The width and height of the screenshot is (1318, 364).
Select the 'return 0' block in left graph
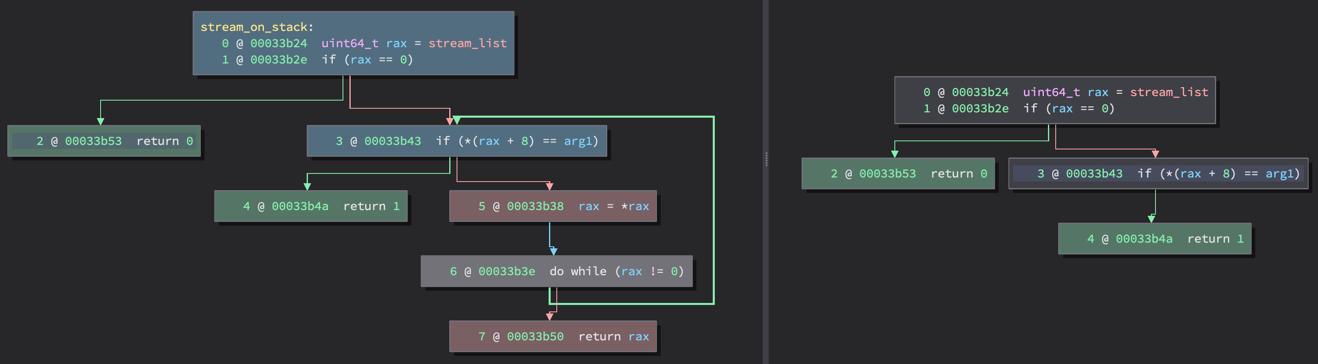click(104, 141)
